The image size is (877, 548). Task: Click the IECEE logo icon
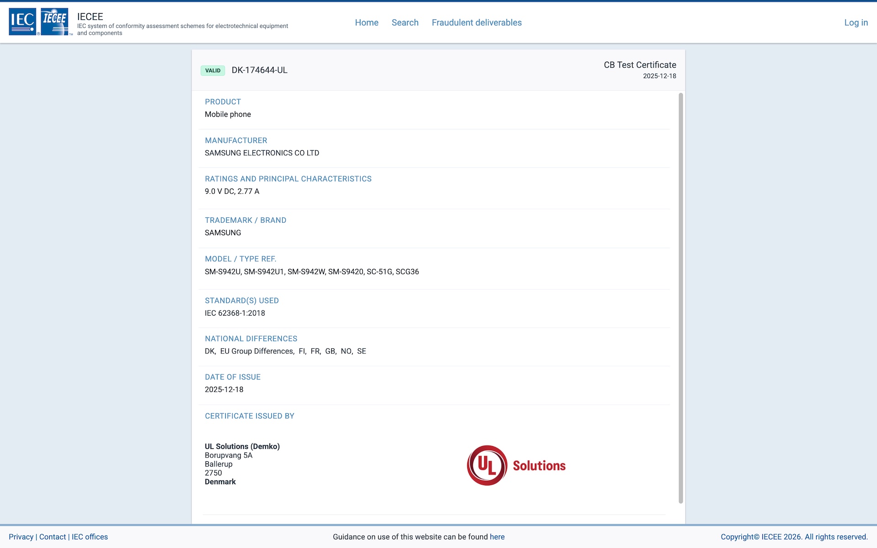55,21
